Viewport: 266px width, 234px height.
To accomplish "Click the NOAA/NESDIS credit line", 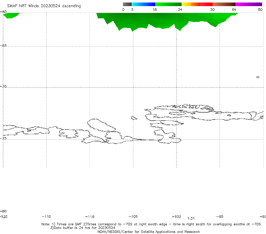I will [x=148, y=231].
